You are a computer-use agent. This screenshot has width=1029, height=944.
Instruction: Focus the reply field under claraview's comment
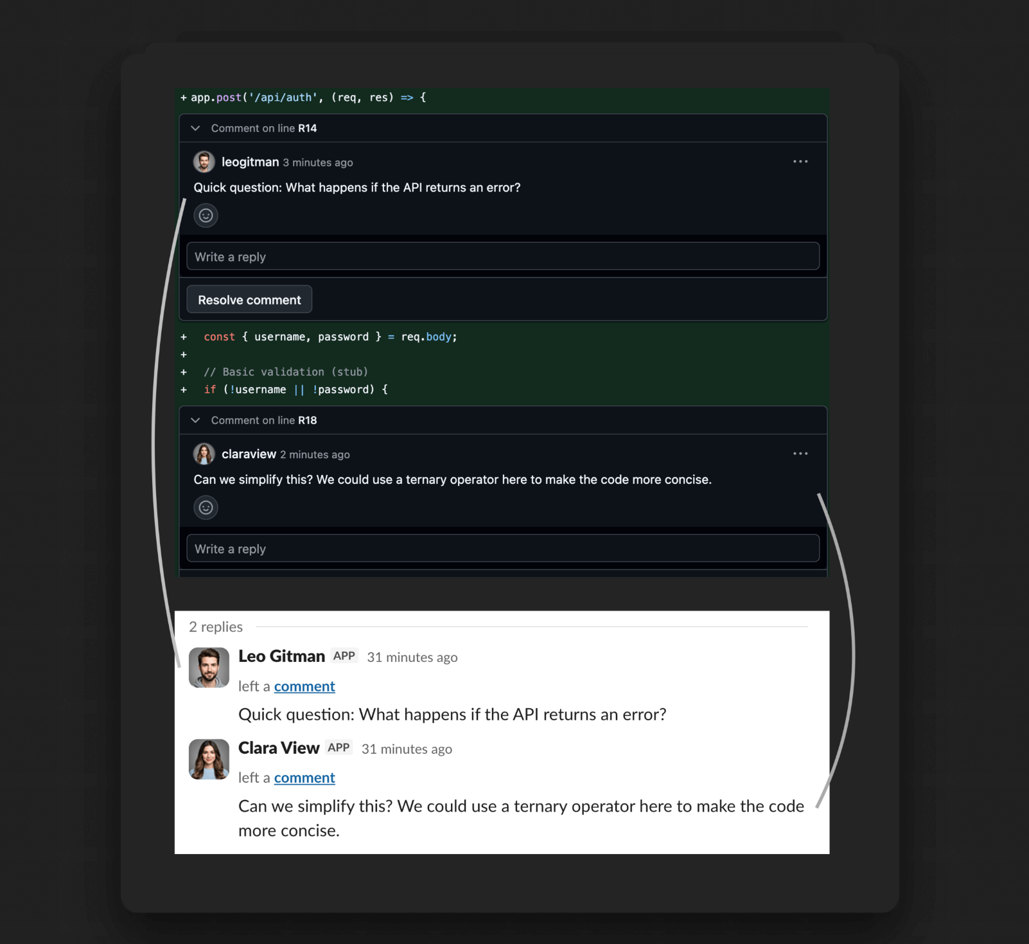(502, 549)
